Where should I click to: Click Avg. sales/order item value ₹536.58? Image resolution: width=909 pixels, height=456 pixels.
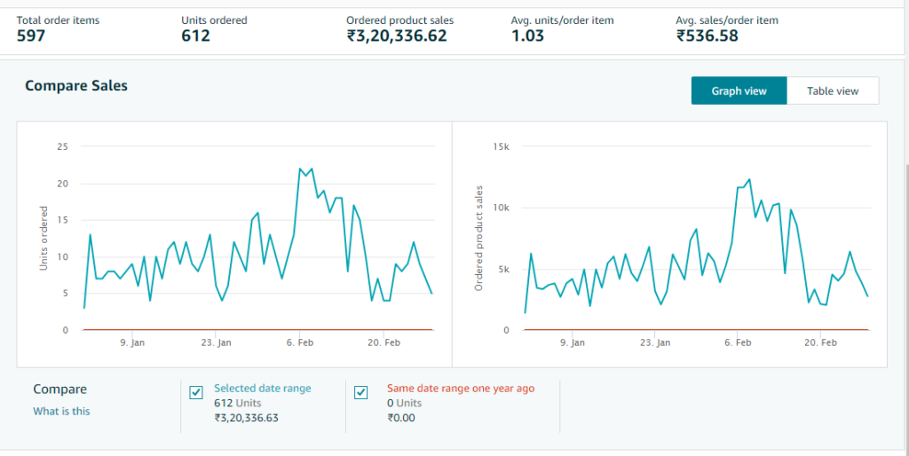[707, 35]
